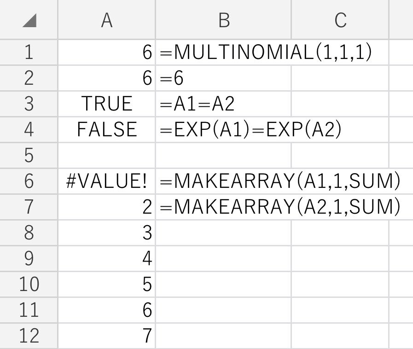Select row 5 header
The image size is (413, 349).
[29, 156]
